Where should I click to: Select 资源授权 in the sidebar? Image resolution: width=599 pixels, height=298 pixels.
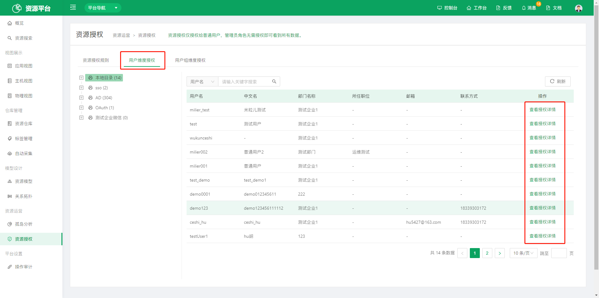(31, 239)
